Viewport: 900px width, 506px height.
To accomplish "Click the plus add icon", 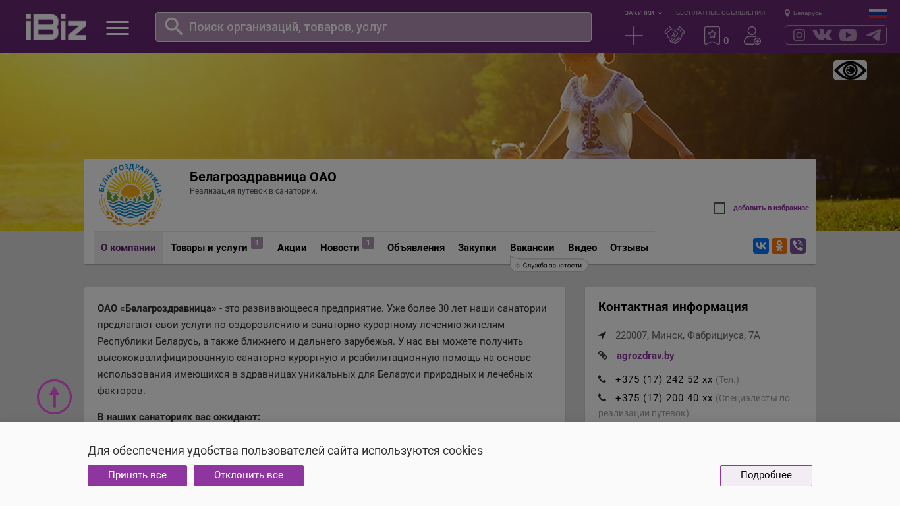I will point(634,36).
